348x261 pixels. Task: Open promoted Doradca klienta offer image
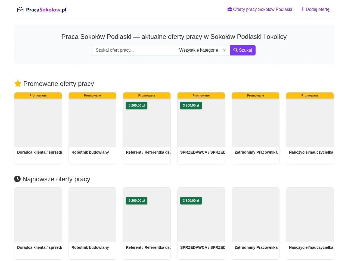38,123
